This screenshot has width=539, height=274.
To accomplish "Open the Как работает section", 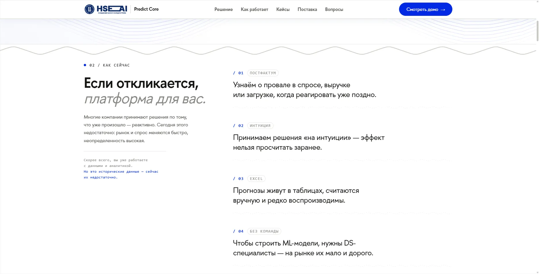I will coord(255,9).
